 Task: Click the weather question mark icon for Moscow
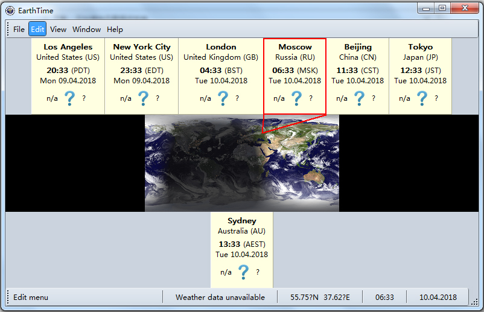(x=297, y=98)
